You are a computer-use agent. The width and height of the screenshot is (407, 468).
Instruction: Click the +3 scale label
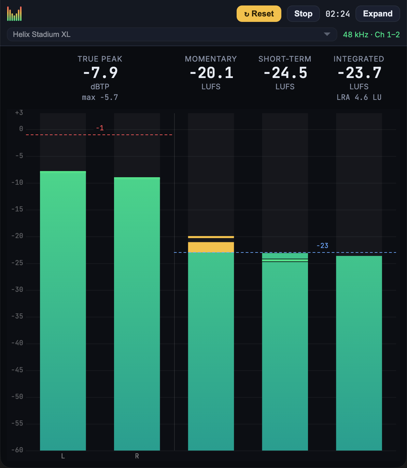[19, 113]
